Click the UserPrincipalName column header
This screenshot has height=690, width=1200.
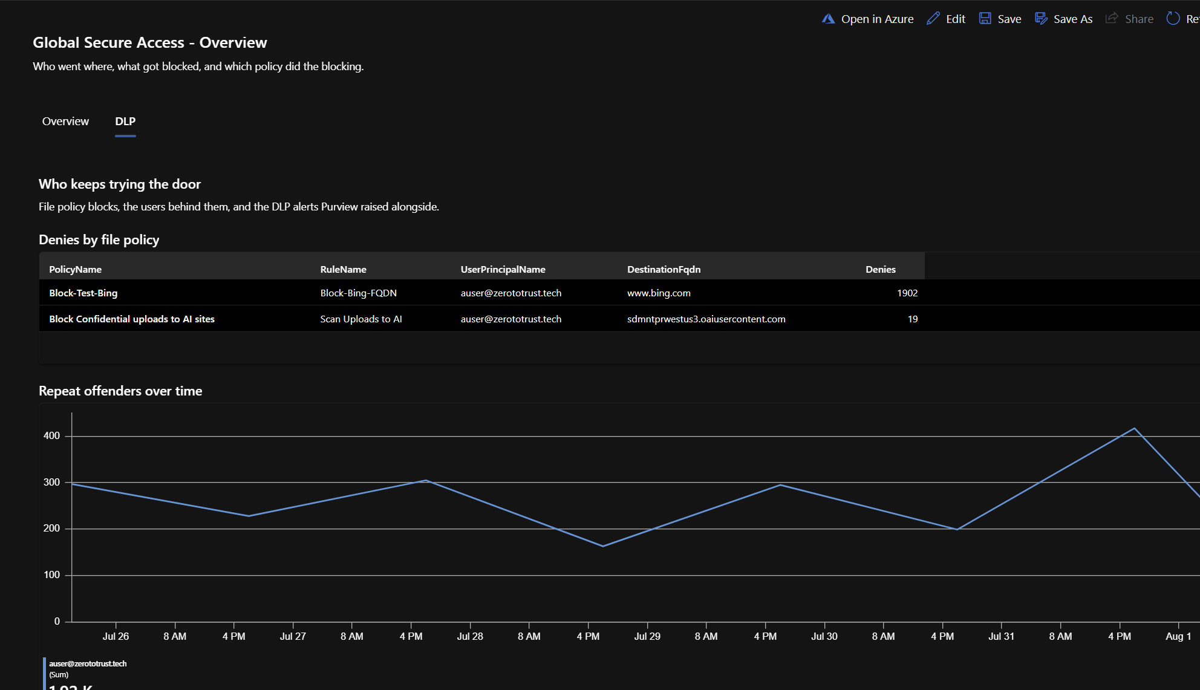503,269
